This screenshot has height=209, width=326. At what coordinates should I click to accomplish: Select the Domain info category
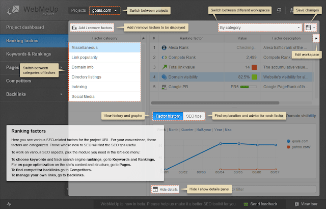[104, 67]
